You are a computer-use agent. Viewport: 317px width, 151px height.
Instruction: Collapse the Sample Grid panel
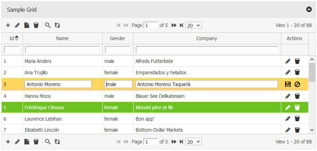pyautogui.click(x=309, y=9)
